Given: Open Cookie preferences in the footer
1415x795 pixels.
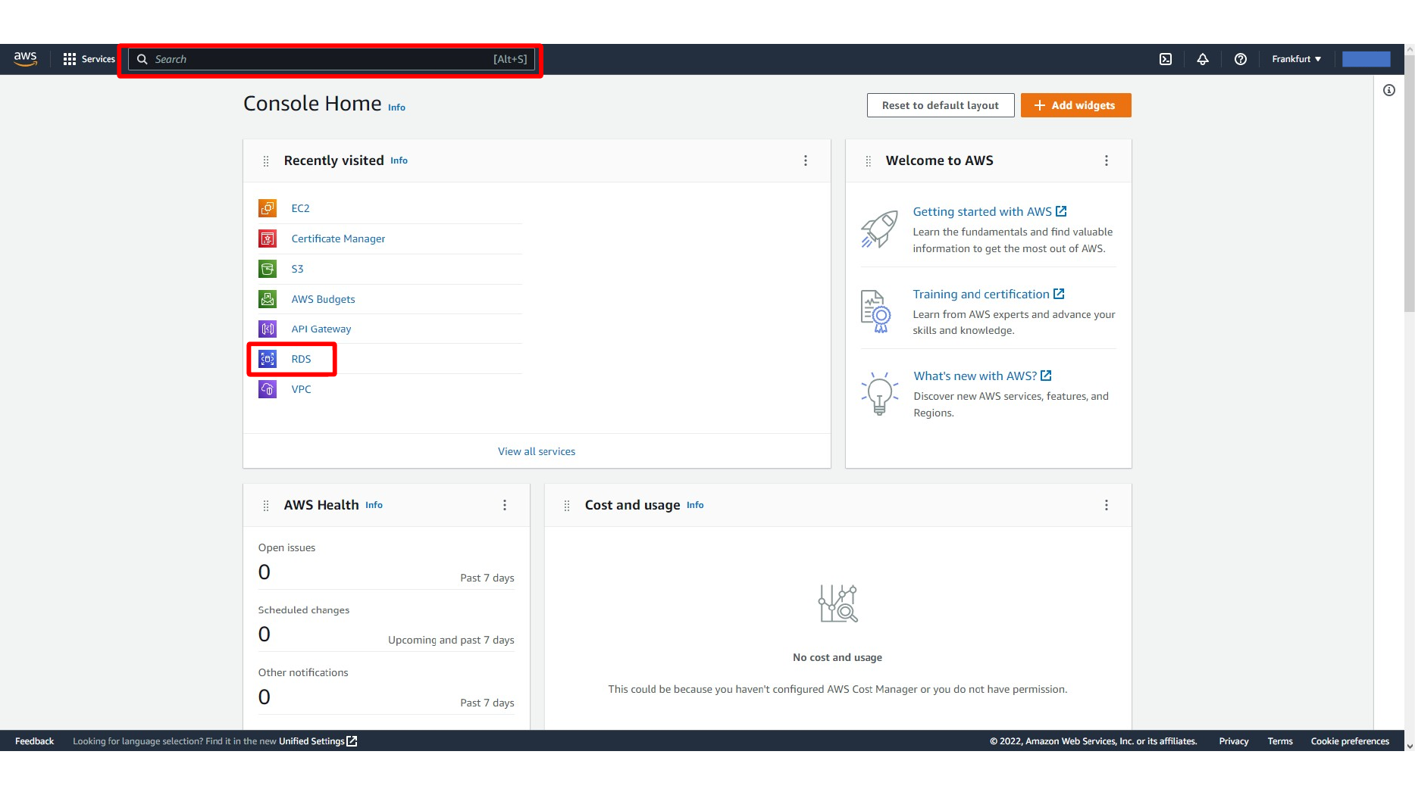Looking at the screenshot, I should (x=1350, y=741).
